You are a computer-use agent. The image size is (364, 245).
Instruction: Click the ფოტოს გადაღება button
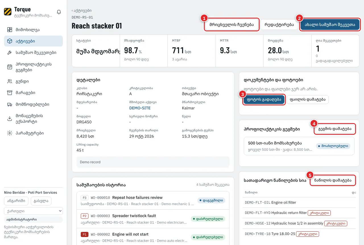[264, 99]
